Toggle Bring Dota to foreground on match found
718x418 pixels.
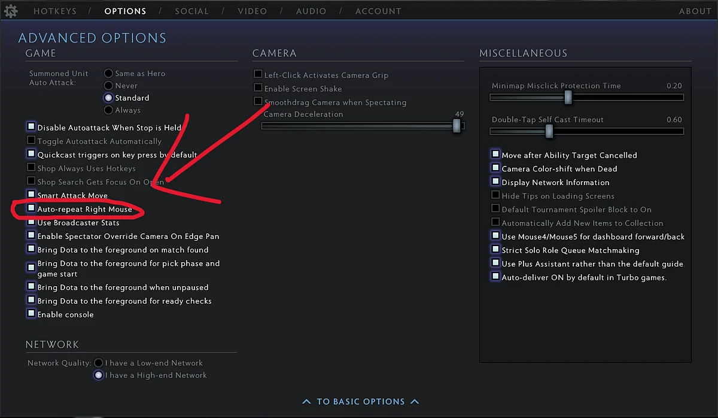pos(31,249)
